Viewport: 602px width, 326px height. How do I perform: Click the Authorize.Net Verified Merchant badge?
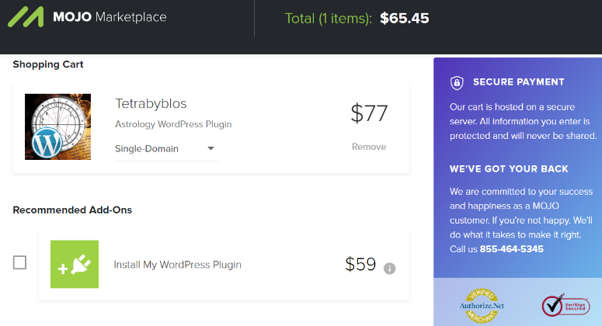(x=482, y=306)
